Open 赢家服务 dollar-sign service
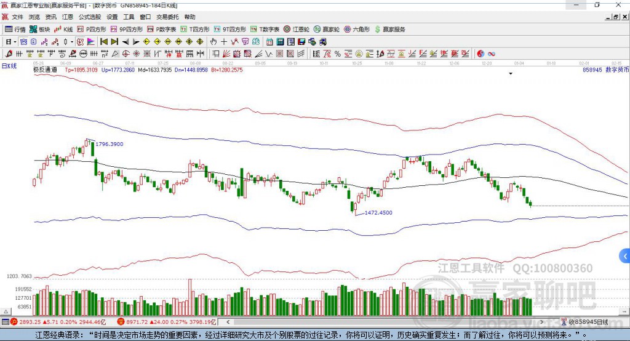The image size is (630, 341). click(x=389, y=30)
